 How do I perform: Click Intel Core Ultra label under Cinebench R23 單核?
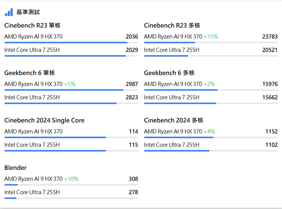coord(32,50)
